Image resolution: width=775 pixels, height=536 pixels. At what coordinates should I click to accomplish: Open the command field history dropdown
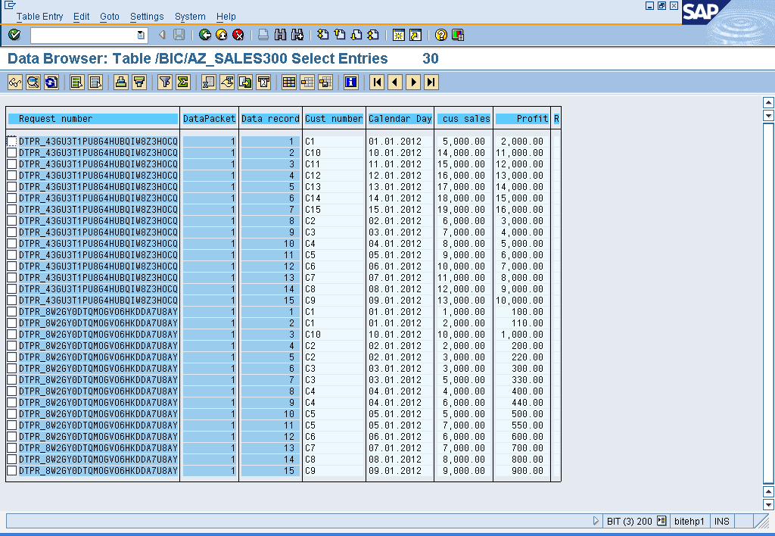[140, 35]
